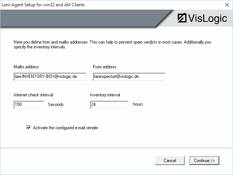Viewport: 233px width, 175px height.
Task: Focus the Mailto address input field
Action: click(x=49, y=77)
